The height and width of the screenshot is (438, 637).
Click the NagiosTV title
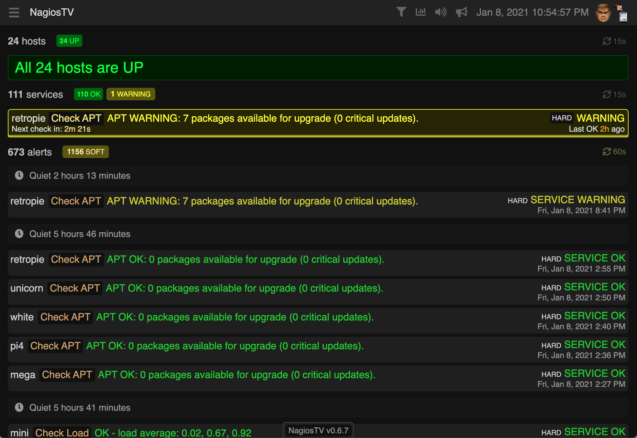point(52,12)
